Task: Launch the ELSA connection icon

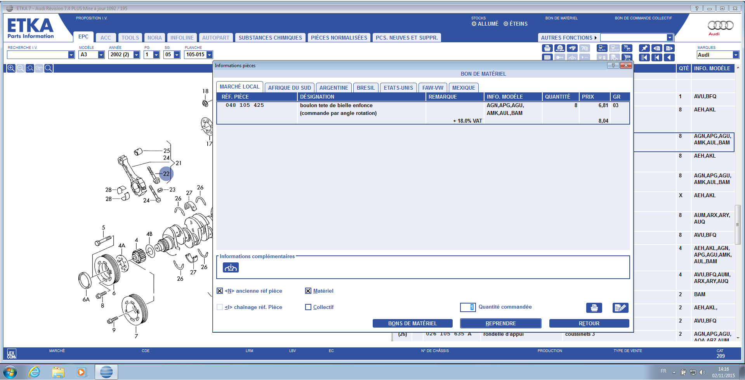Action: tap(602, 48)
